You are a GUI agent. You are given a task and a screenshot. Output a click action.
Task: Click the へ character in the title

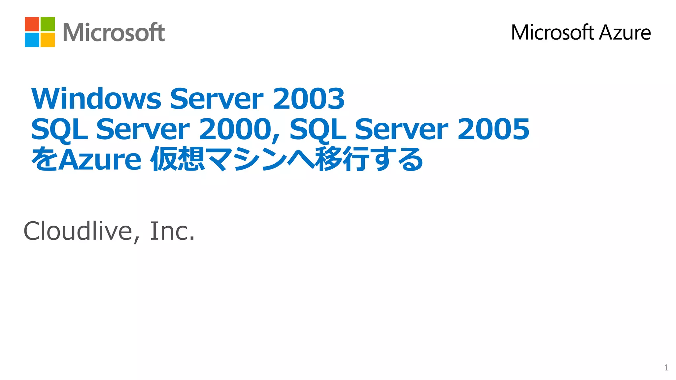tap(300, 160)
